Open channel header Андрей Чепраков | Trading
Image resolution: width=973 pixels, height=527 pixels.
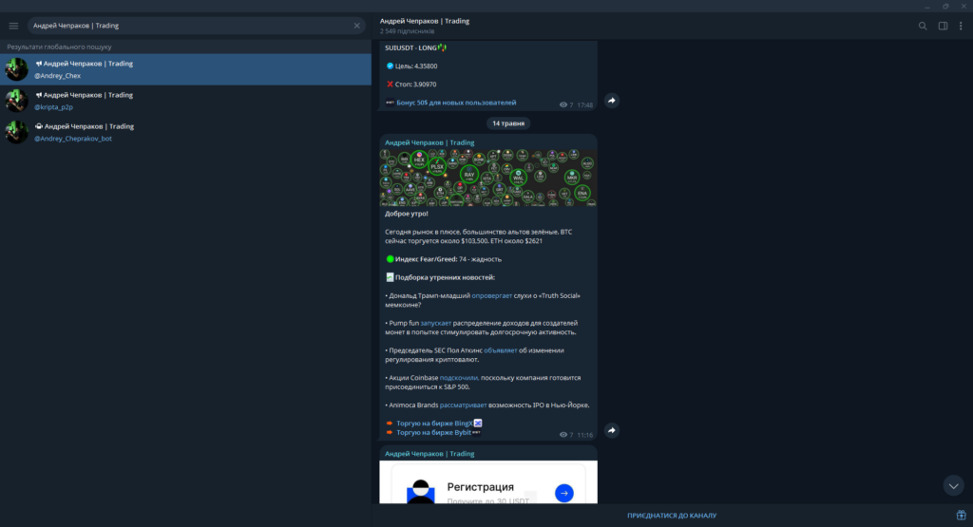click(x=425, y=21)
